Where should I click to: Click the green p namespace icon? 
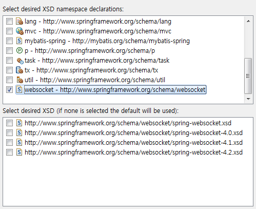(x=19, y=51)
